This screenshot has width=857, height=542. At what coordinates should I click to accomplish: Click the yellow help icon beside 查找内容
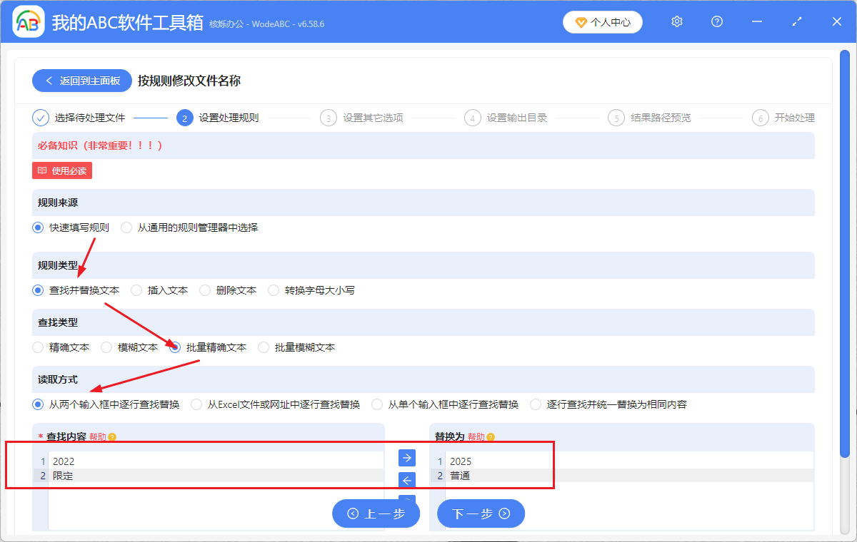(112, 436)
